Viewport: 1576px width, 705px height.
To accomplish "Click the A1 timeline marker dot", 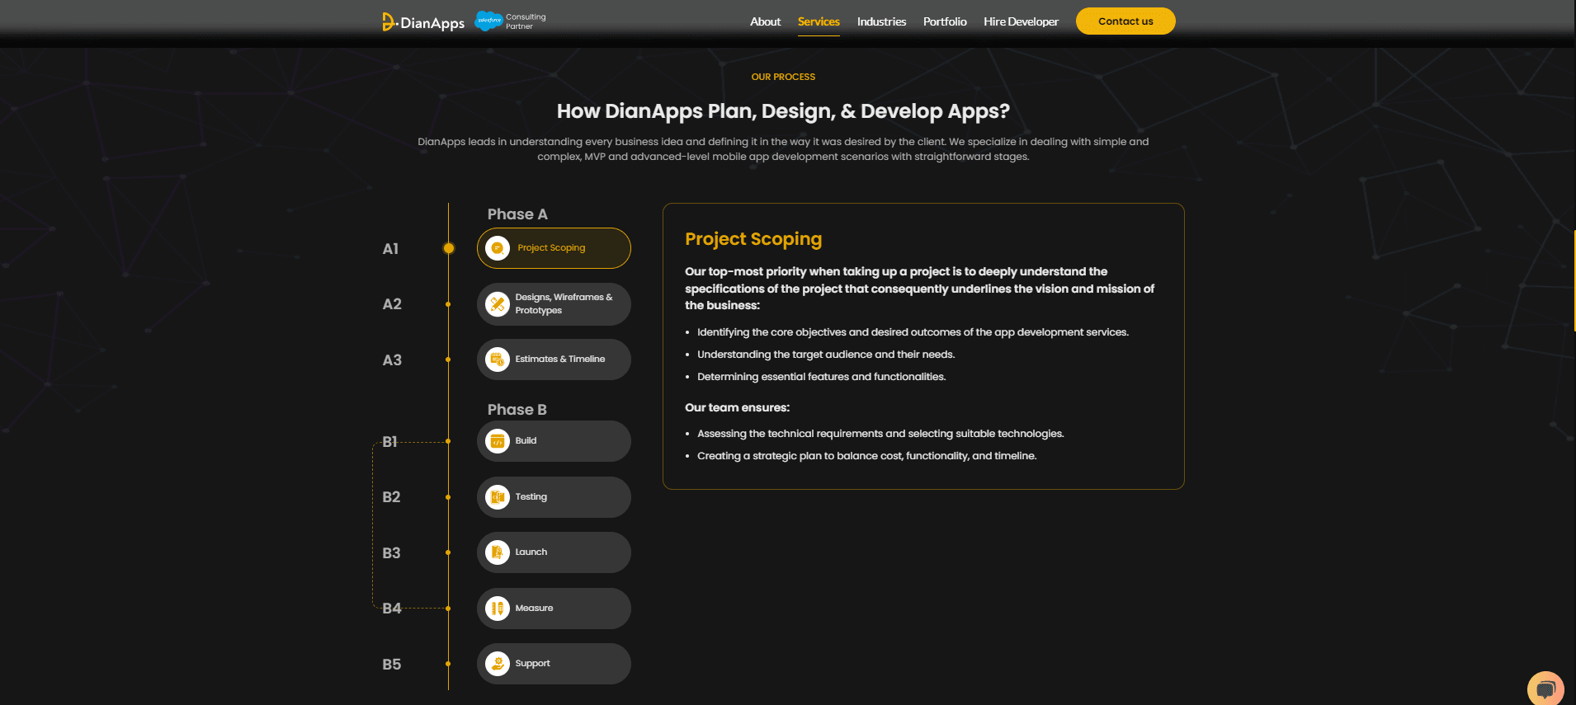I will click(449, 248).
